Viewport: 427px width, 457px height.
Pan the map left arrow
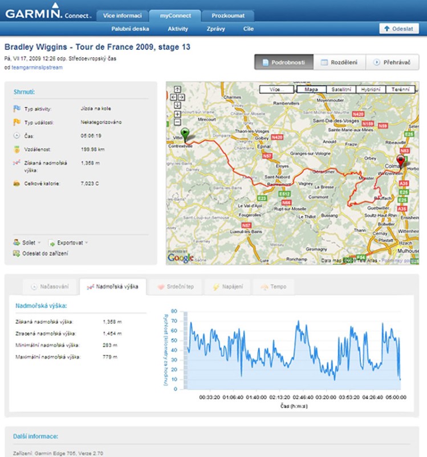(x=173, y=97)
